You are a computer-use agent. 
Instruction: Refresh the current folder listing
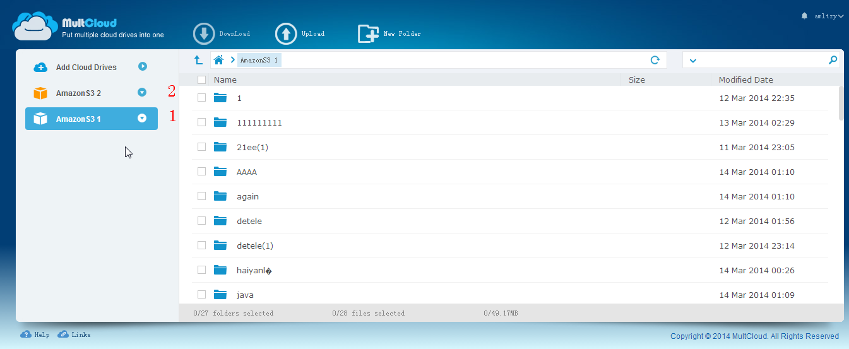click(655, 60)
